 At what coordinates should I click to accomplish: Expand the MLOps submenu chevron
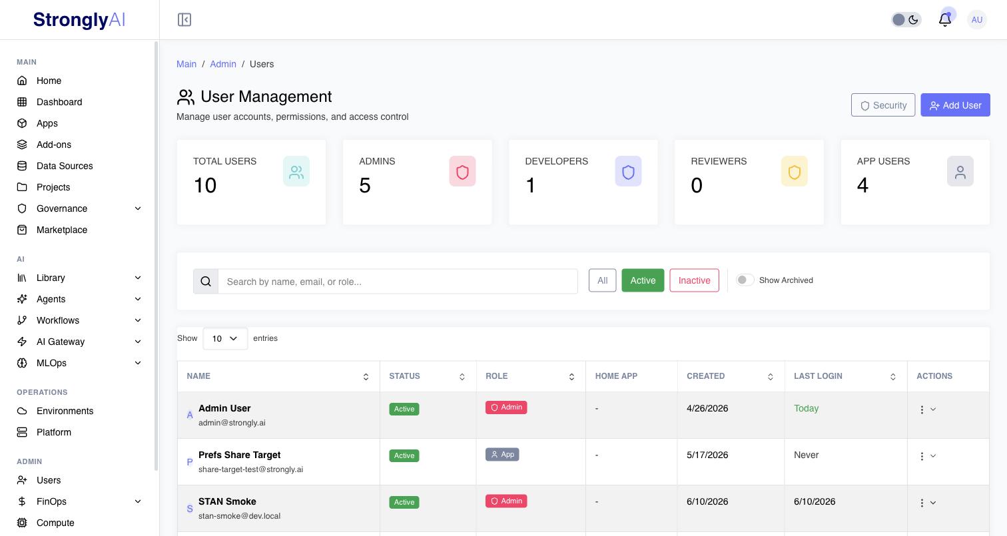tap(138, 363)
